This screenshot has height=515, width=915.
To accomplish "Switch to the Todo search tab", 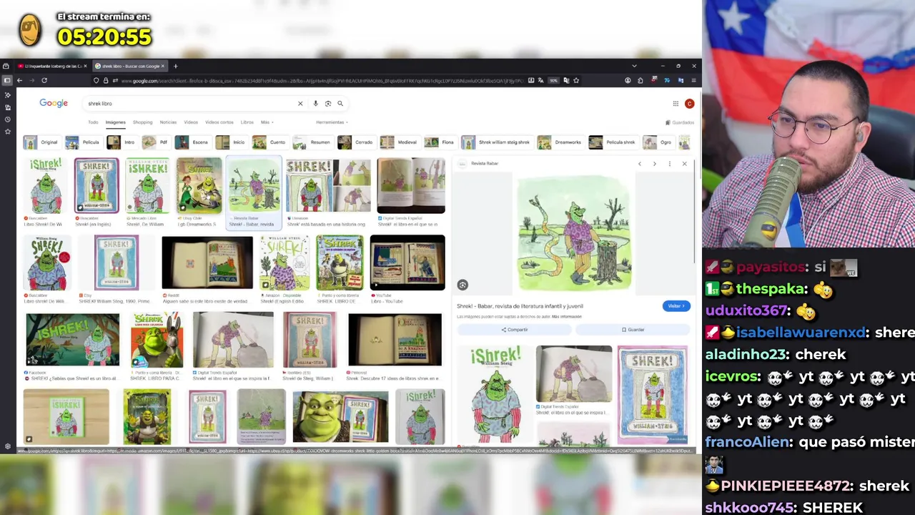I will [x=93, y=122].
